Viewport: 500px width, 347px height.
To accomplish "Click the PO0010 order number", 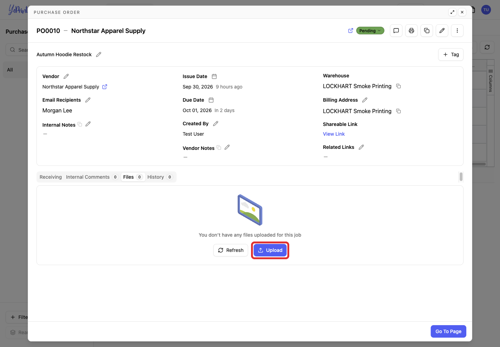I will [x=48, y=31].
